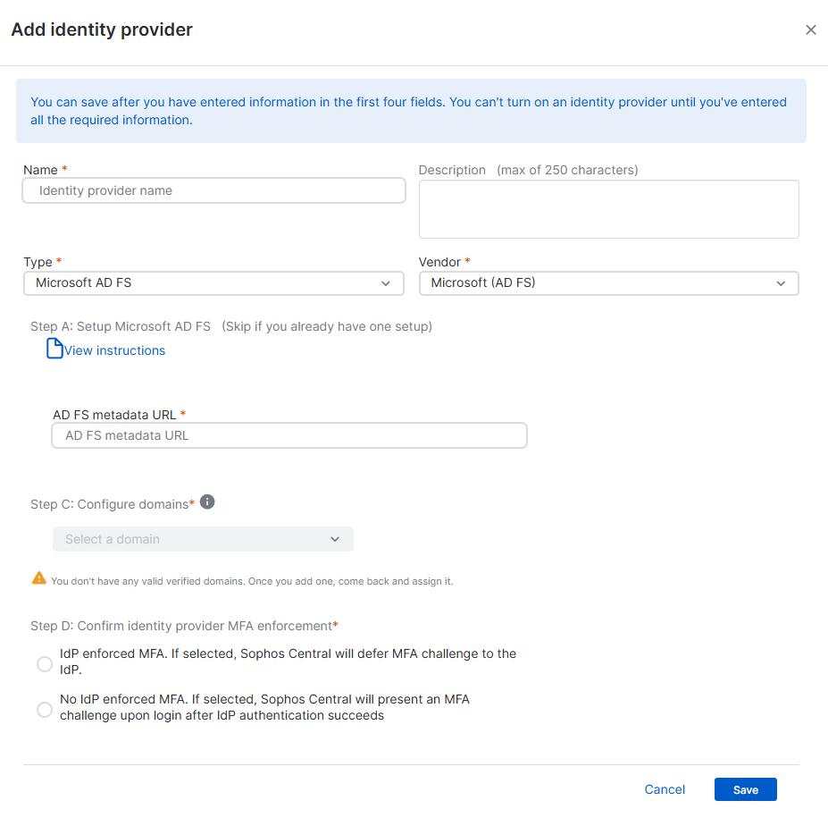Viewport: 828px width, 826px height.
Task: Click the Vendor dropdown chevron arrow
Action: point(781,283)
